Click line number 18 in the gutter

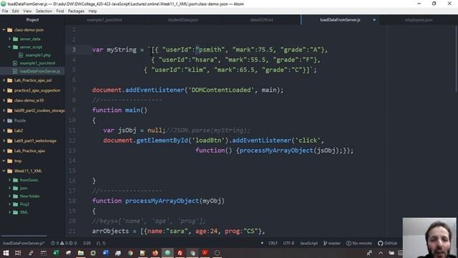point(72,201)
